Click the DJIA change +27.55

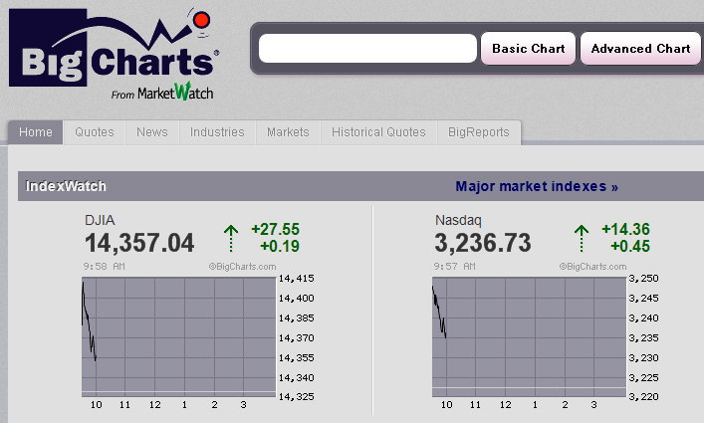[x=275, y=229]
